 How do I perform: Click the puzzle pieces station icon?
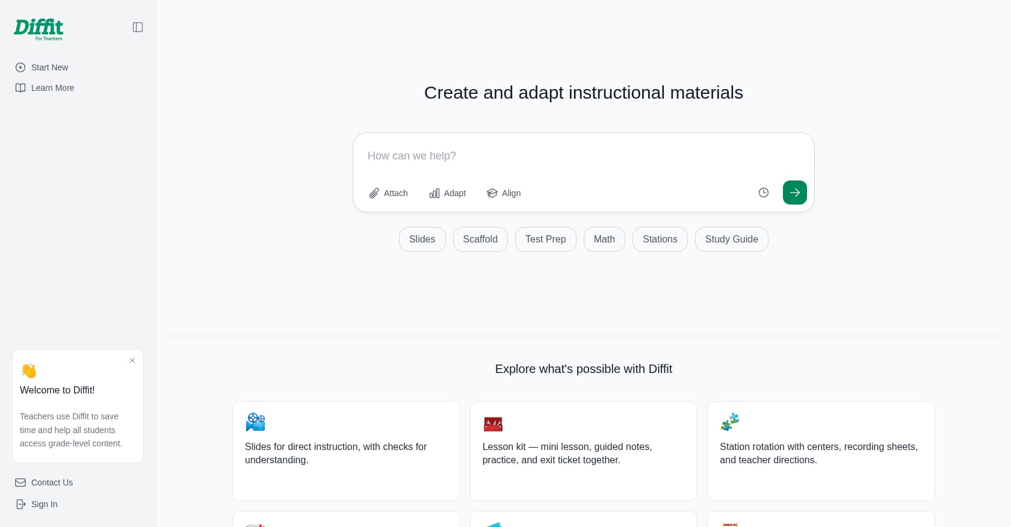[x=730, y=422]
